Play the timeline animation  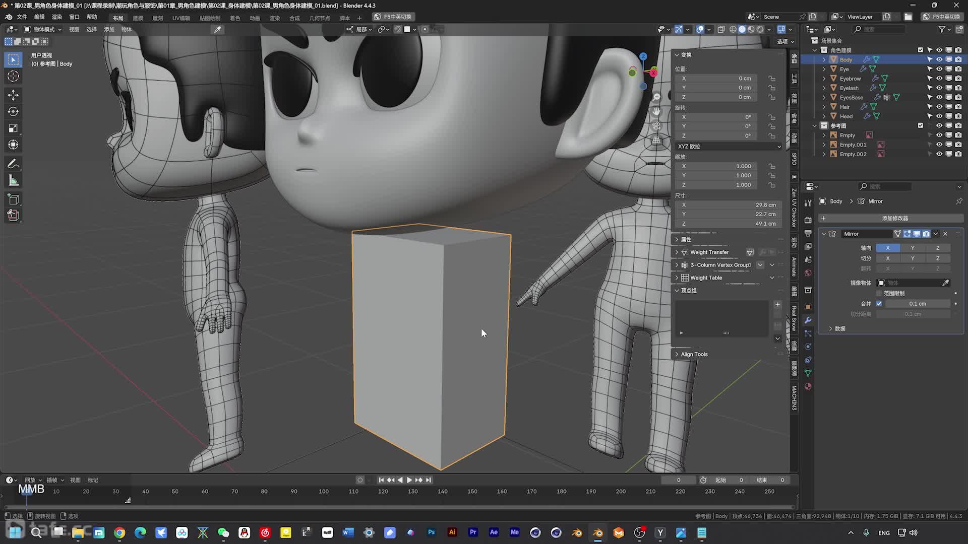click(x=409, y=480)
